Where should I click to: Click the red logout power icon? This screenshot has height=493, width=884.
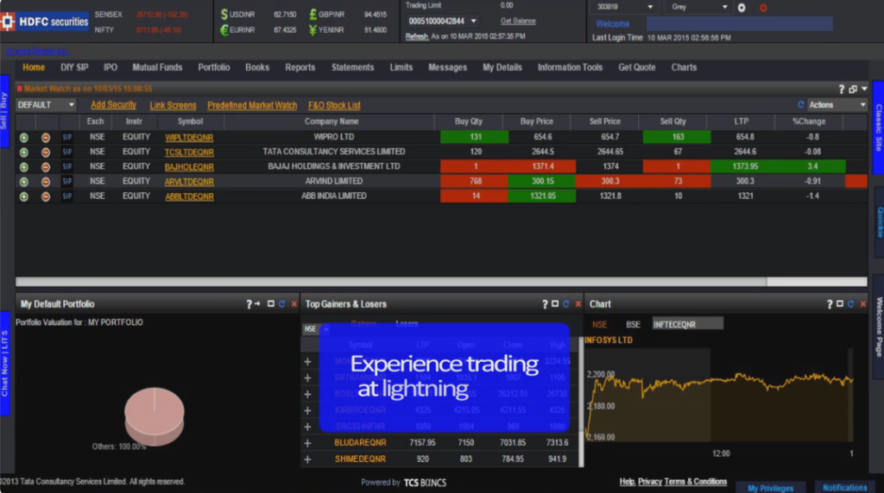[762, 8]
